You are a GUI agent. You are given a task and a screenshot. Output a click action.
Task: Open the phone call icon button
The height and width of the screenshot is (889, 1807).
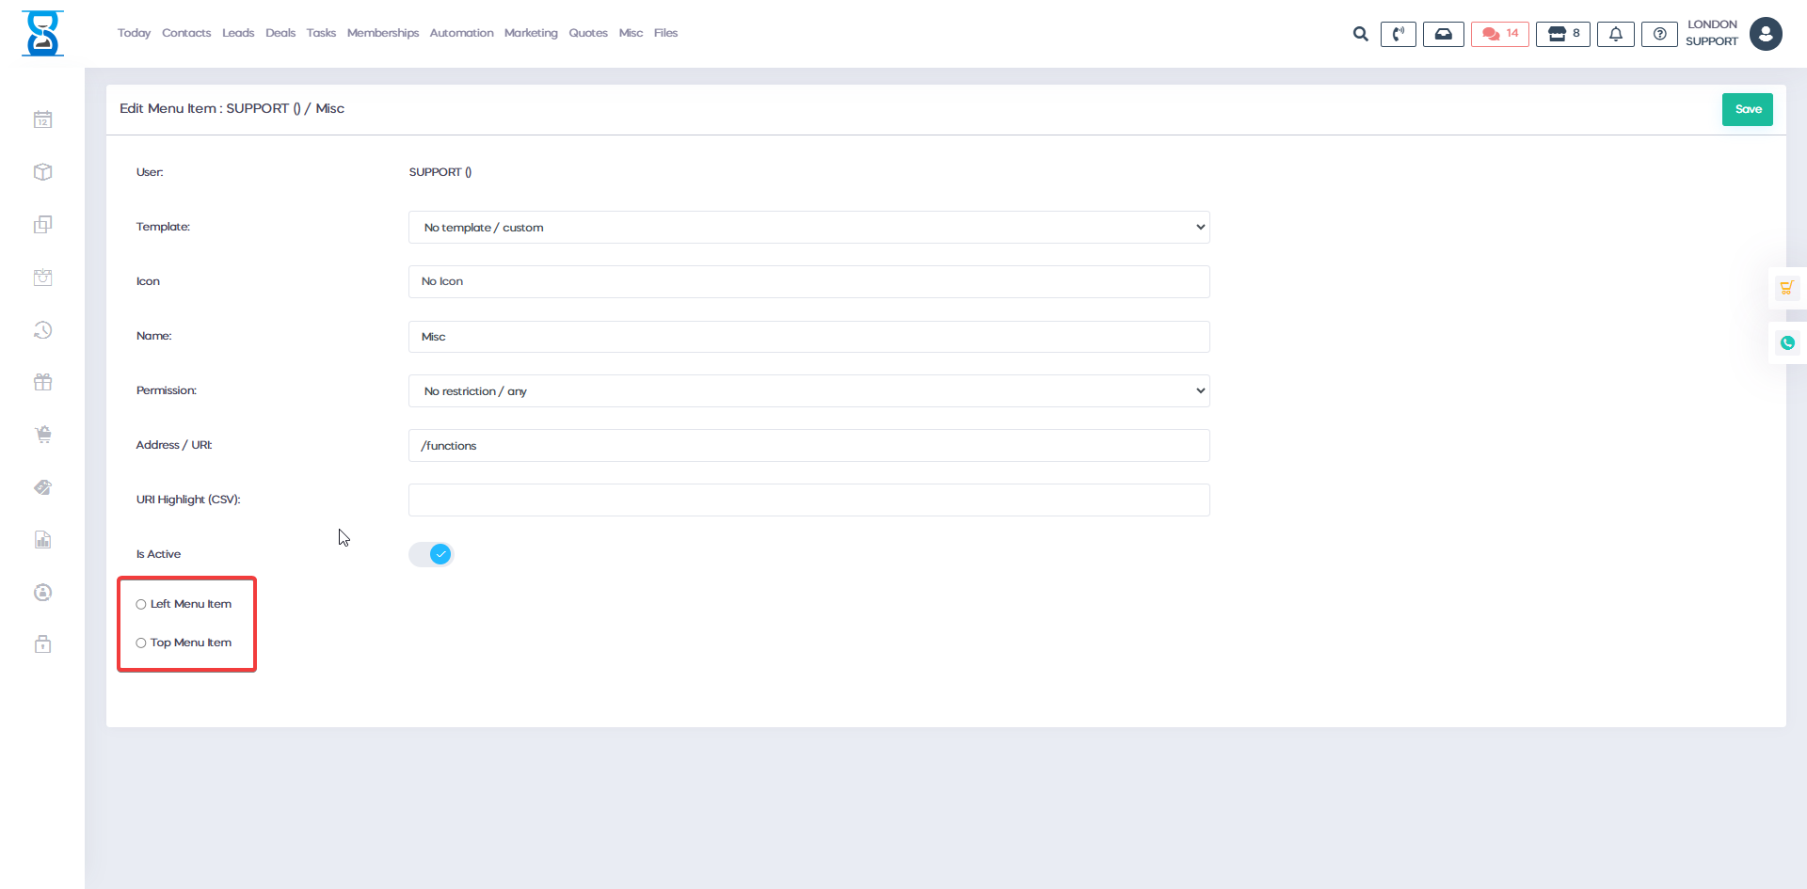[1398, 34]
